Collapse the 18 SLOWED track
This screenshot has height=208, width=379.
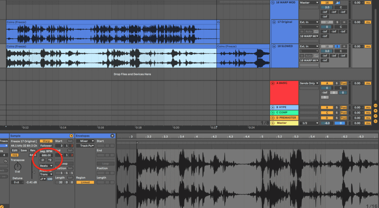pyautogui.click(x=274, y=46)
